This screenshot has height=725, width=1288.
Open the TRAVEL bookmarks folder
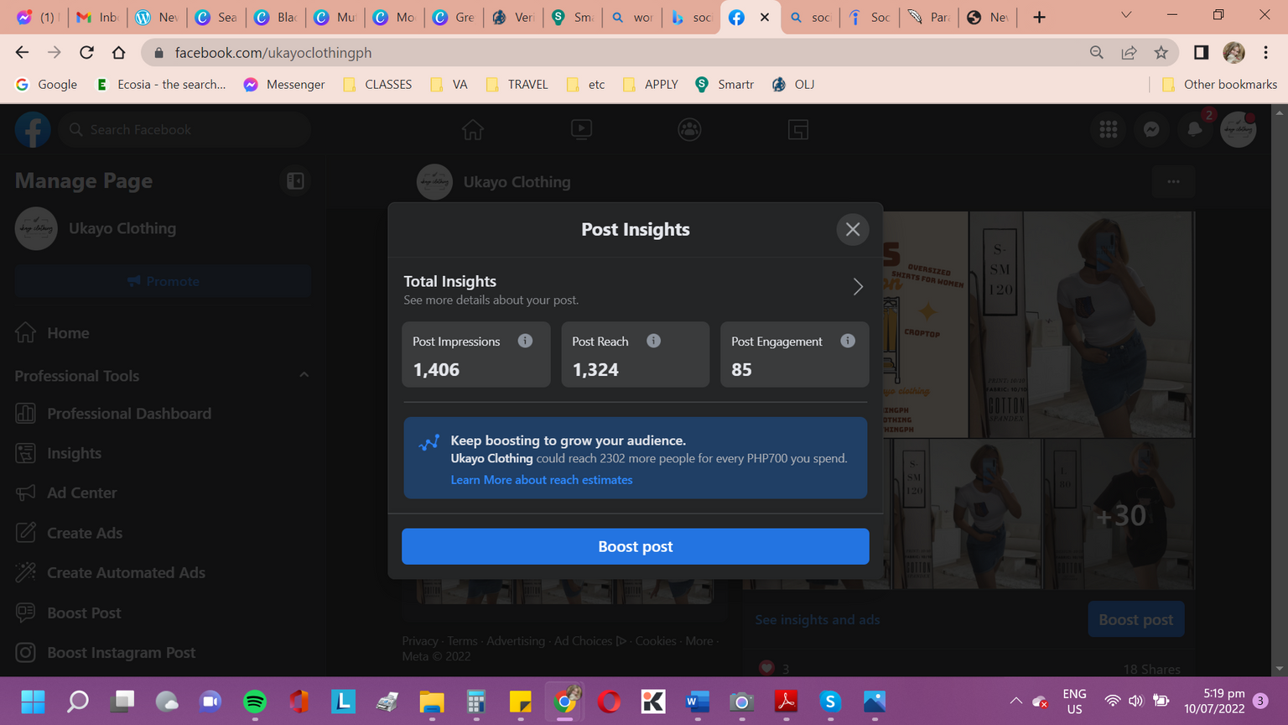[x=517, y=84]
